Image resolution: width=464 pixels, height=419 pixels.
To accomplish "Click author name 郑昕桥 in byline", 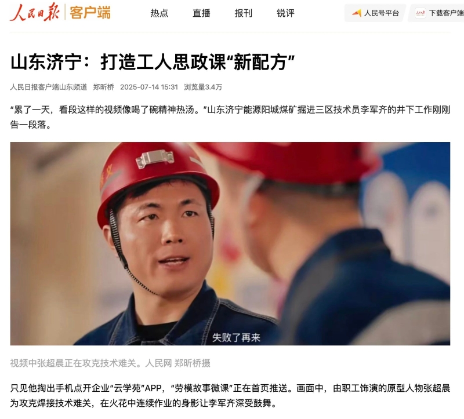I will [104, 87].
